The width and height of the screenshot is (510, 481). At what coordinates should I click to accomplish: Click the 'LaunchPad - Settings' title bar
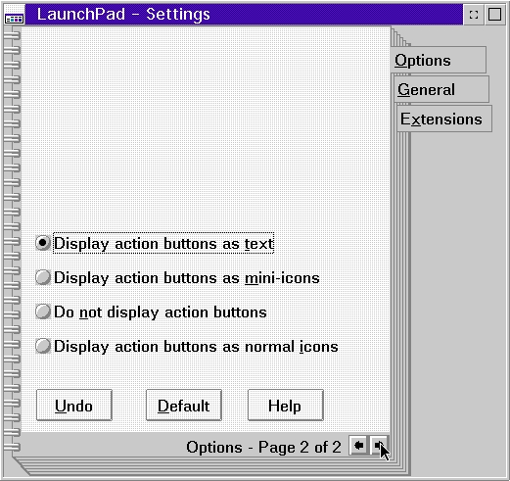[x=244, y=15]
